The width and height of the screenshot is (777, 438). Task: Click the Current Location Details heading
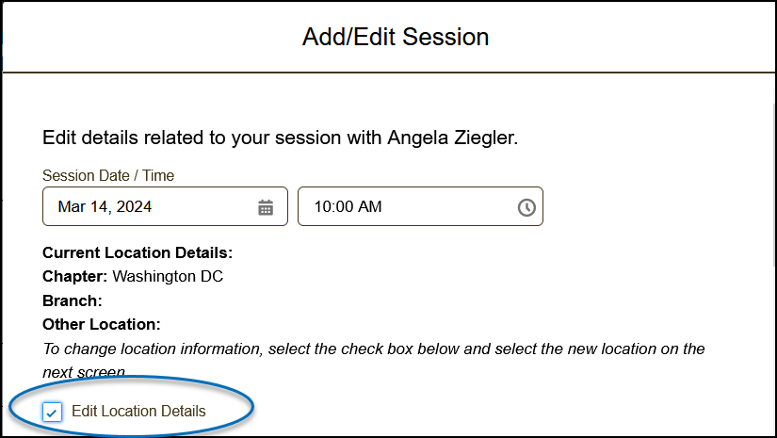pyautogui.click(x=138, y=253)
